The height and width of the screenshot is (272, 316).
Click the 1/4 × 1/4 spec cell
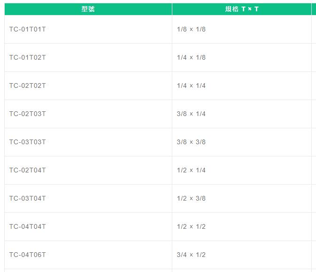point(242,85)
